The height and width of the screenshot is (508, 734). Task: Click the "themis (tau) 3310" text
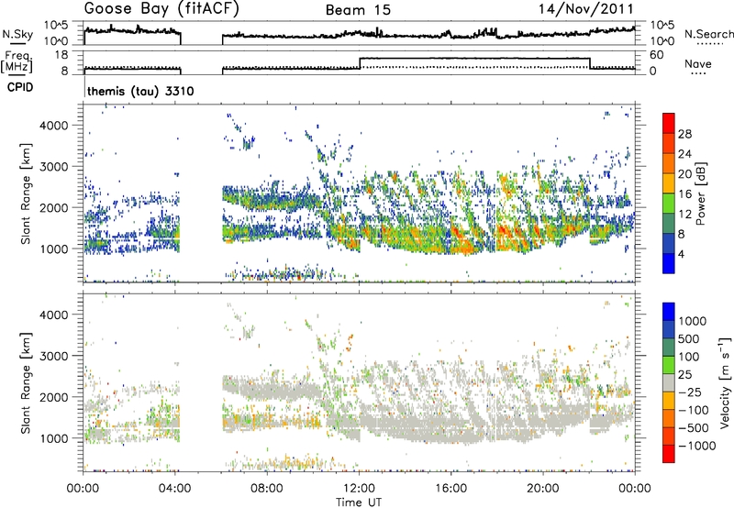(140, 91)
